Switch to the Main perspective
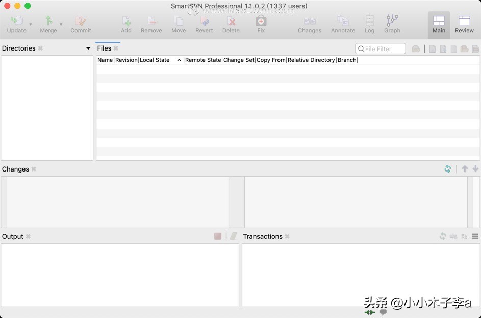The height and width of the screenshot is (318, 481). tap(439, 25)
